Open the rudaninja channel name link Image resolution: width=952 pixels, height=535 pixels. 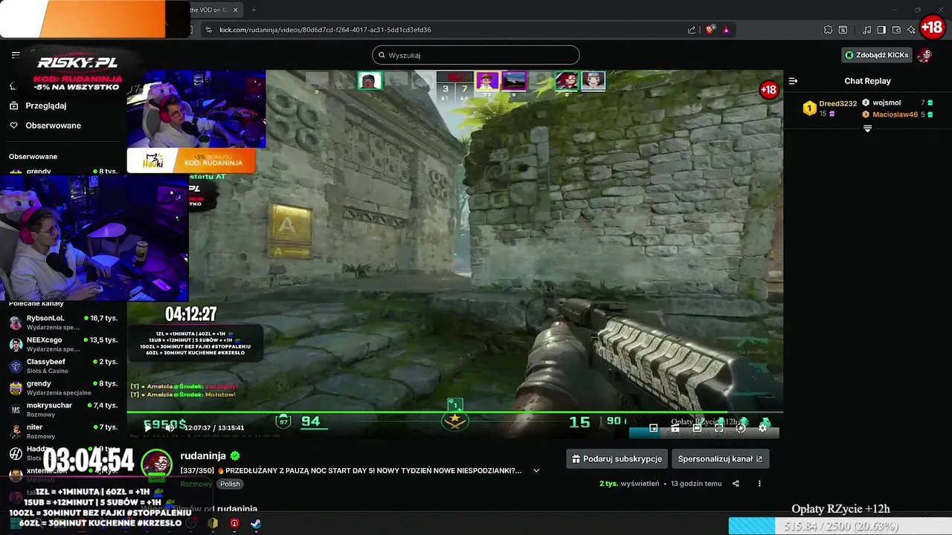pos(203,456)
